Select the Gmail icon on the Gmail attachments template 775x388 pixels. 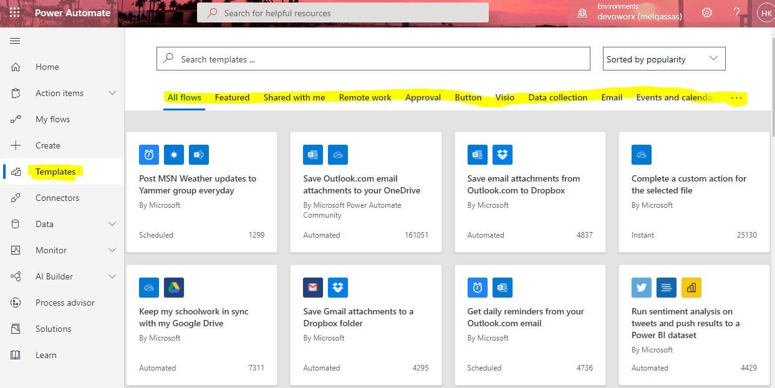point(313,288)
